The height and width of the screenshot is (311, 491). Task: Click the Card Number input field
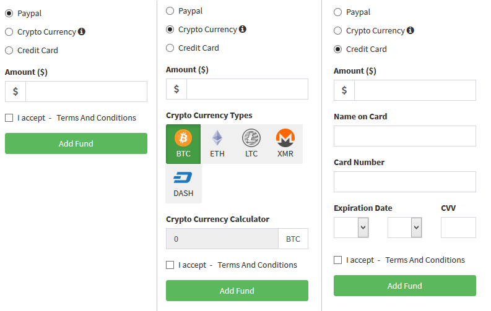pos(405,182)
